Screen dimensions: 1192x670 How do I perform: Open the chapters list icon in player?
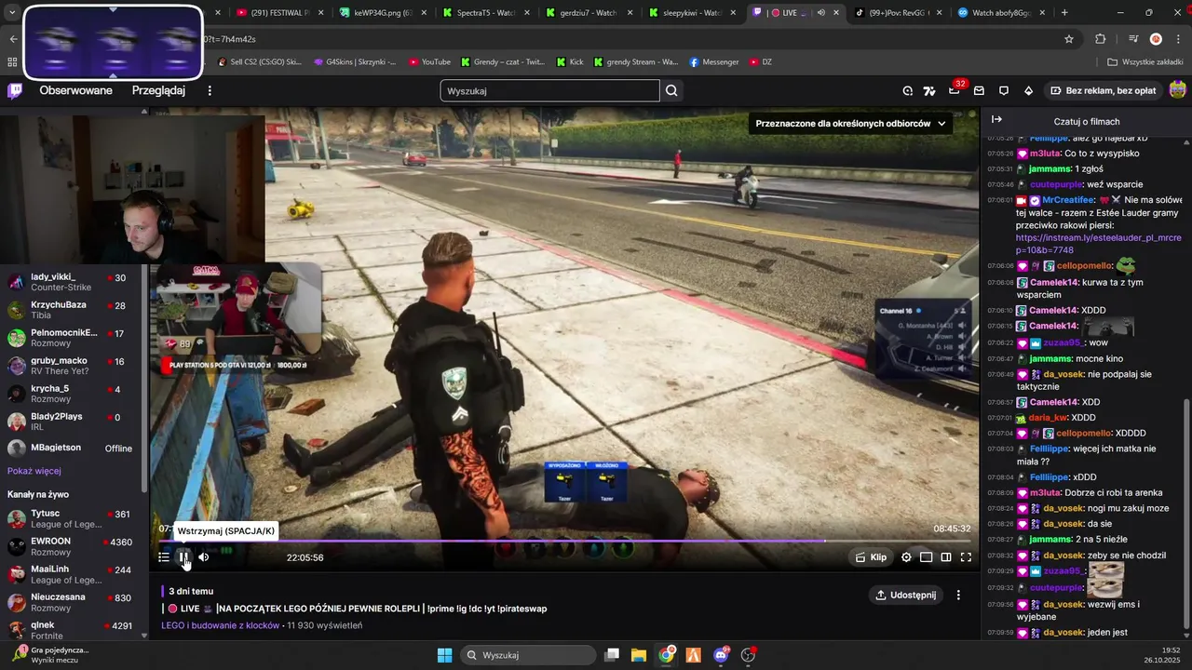(x=164, y=557)
